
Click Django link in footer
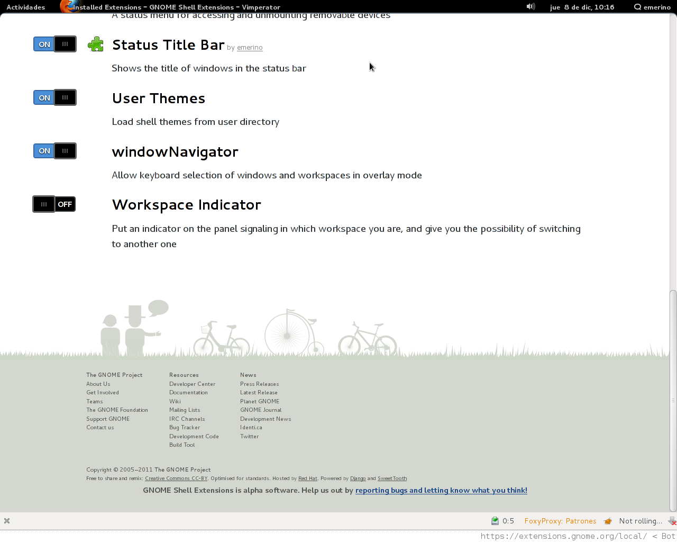pos(358,478)
